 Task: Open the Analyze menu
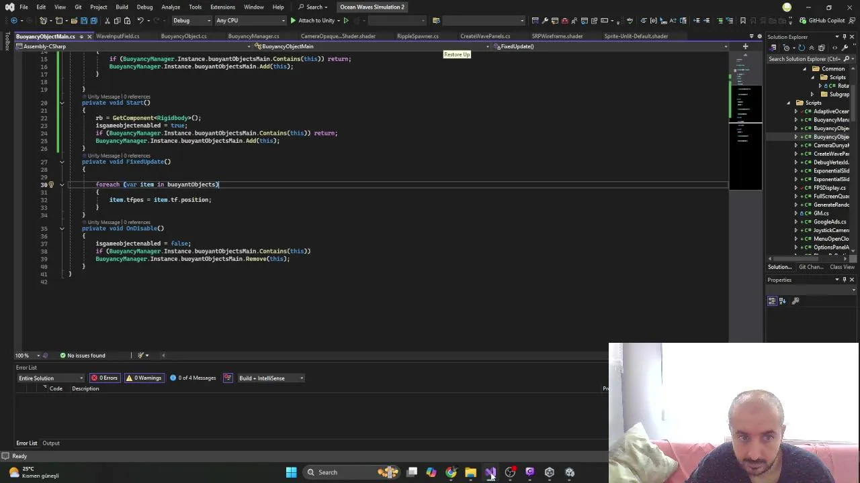(171, 7)
